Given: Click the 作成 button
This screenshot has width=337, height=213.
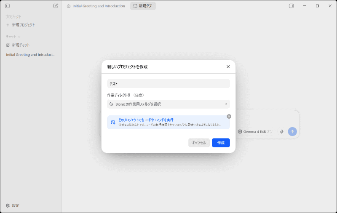Looking at the screenshot, I should [221, 143].
